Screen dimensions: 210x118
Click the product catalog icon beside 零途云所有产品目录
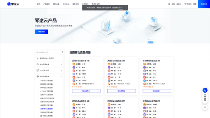point(38,58)
